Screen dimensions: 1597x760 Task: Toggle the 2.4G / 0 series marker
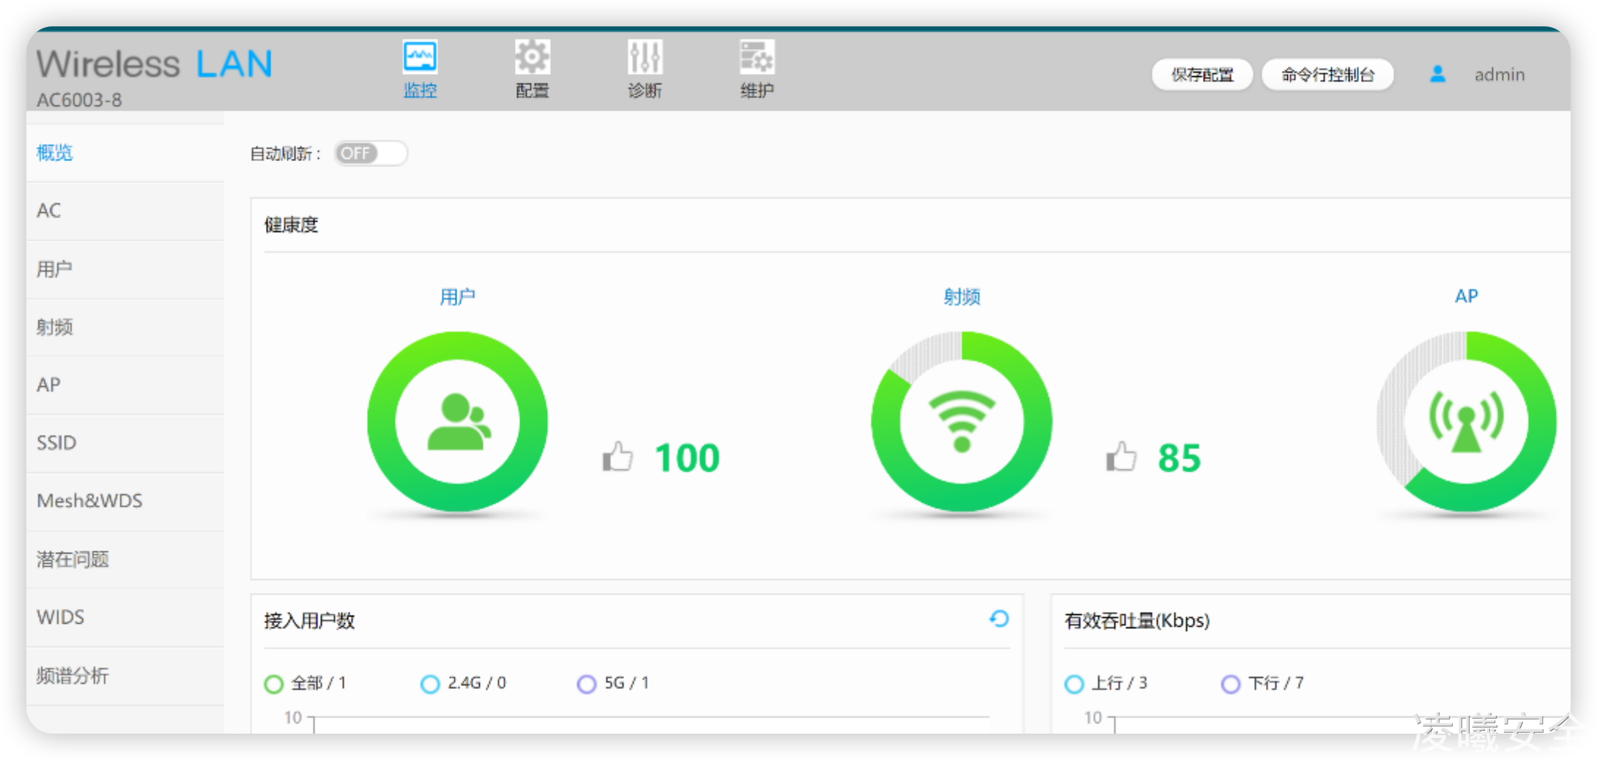430,684
